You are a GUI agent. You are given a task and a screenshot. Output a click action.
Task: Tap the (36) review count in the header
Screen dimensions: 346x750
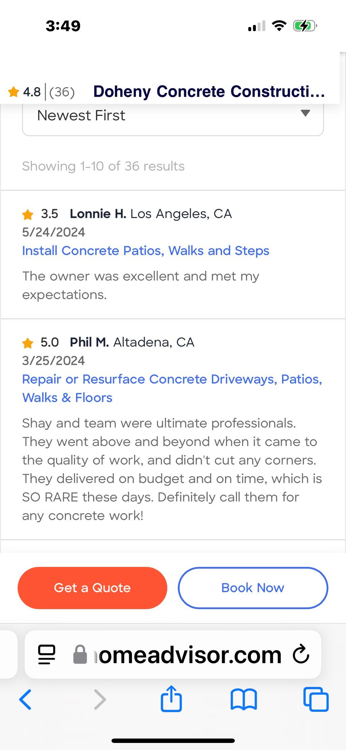[x=62, y=92]
